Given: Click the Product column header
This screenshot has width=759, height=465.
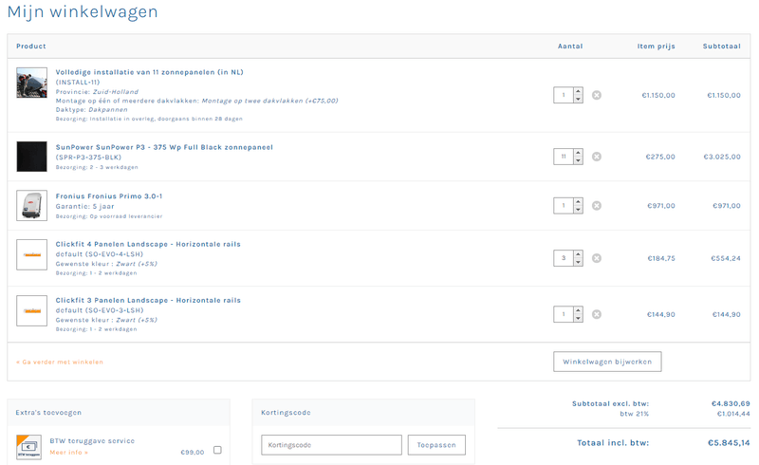Looking at the screenshot, I should [31, 46].
